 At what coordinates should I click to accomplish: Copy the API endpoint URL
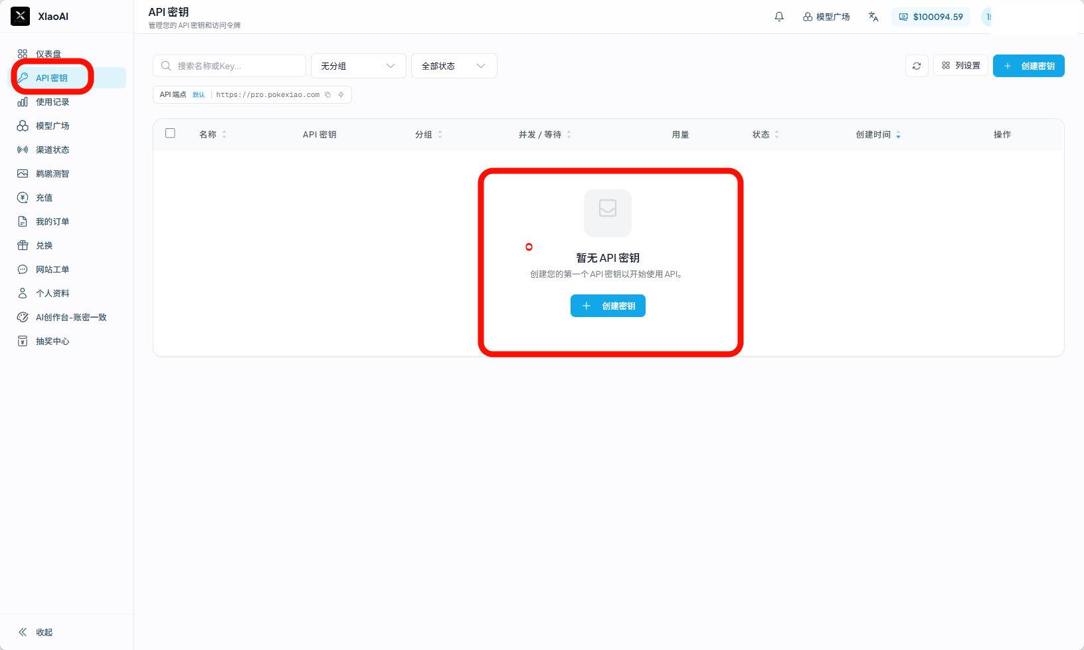pos(328,94)
